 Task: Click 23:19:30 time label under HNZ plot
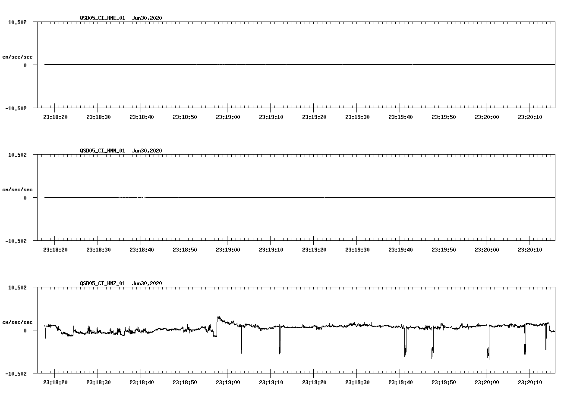(x=357, y=382)
